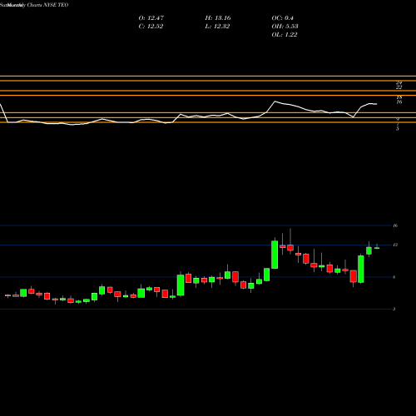Click the tallest green candlestick in the chart
This screenshot has width=416, height=416.
[x=275, y=255]
